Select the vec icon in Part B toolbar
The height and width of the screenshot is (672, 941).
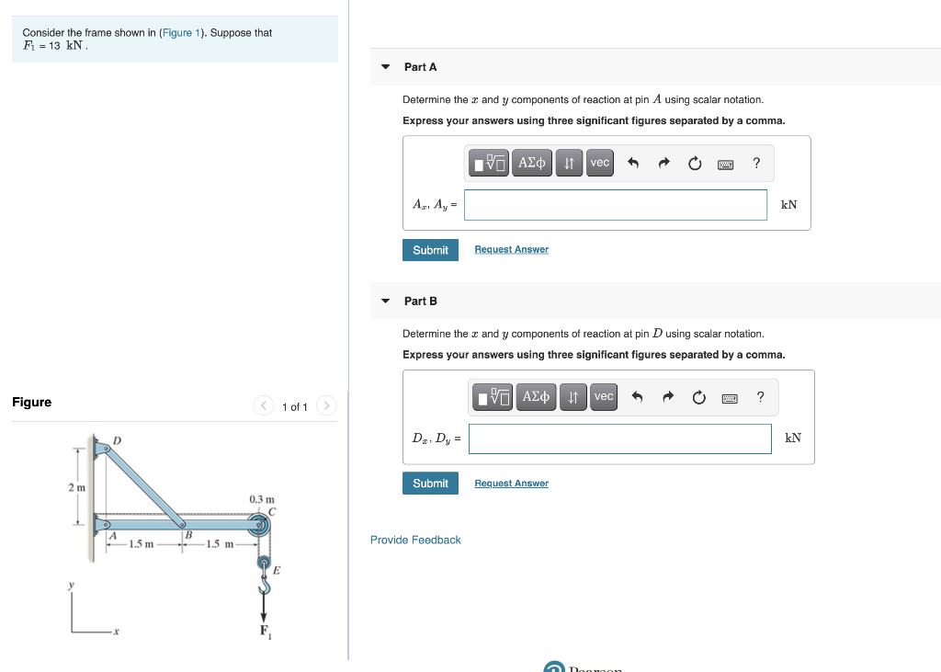coord(603,397)
